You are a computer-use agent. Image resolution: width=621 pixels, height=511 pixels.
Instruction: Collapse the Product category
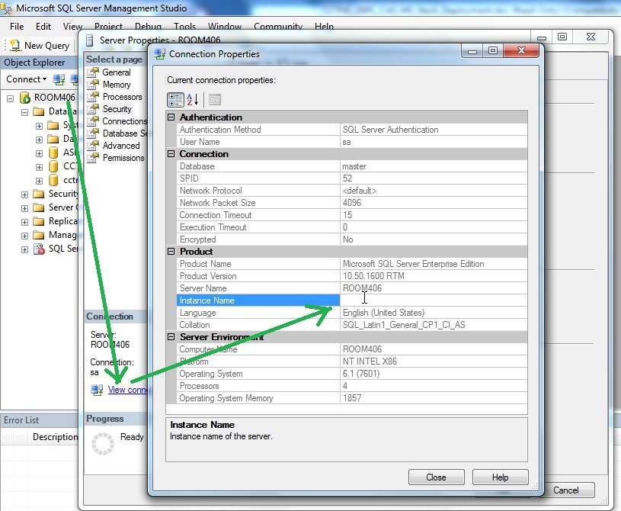pos(171,252)
